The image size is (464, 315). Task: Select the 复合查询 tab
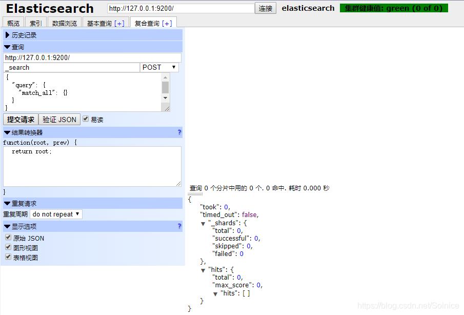click(x=147, y=23)
